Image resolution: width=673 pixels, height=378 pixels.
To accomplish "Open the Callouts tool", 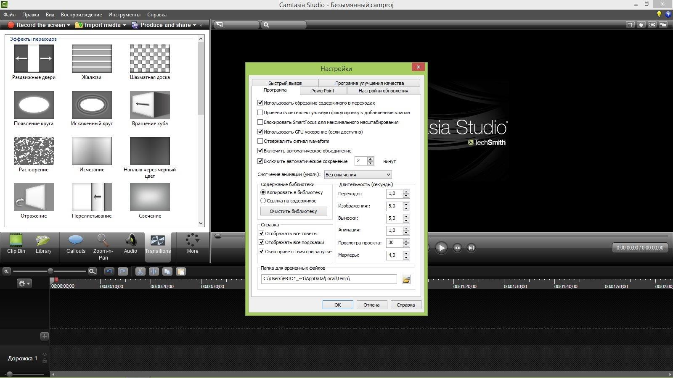I will click(76, 244).
